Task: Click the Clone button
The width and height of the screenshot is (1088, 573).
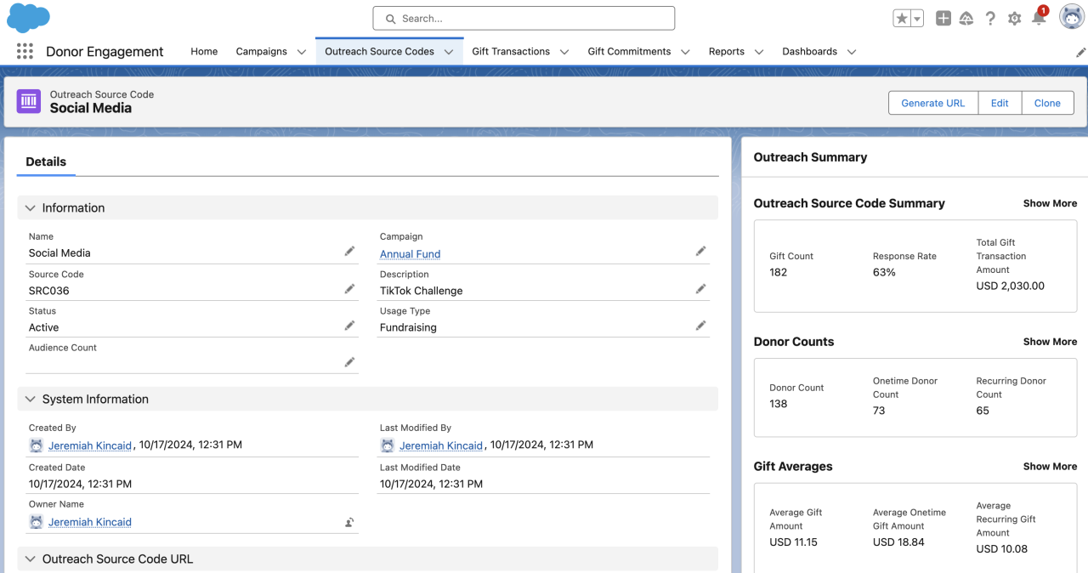Action: 1047,103
